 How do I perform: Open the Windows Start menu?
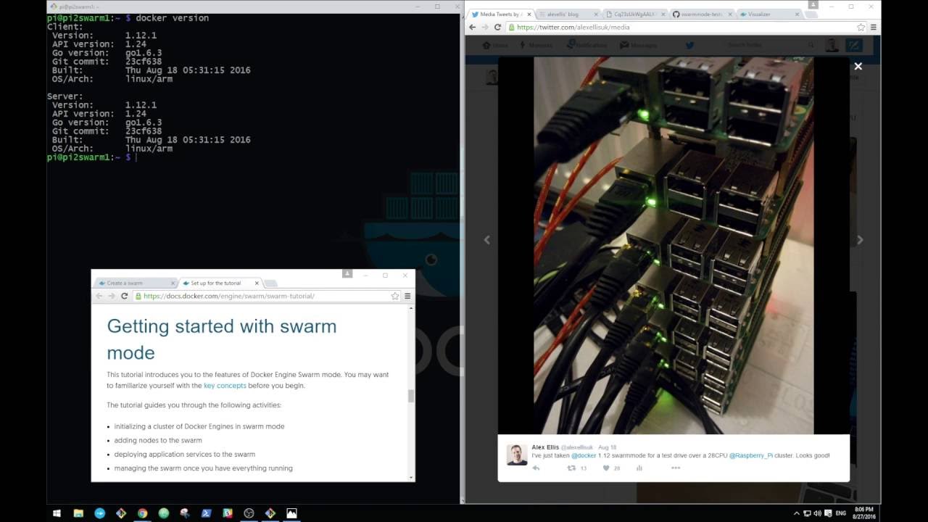(x=57, y=513)
